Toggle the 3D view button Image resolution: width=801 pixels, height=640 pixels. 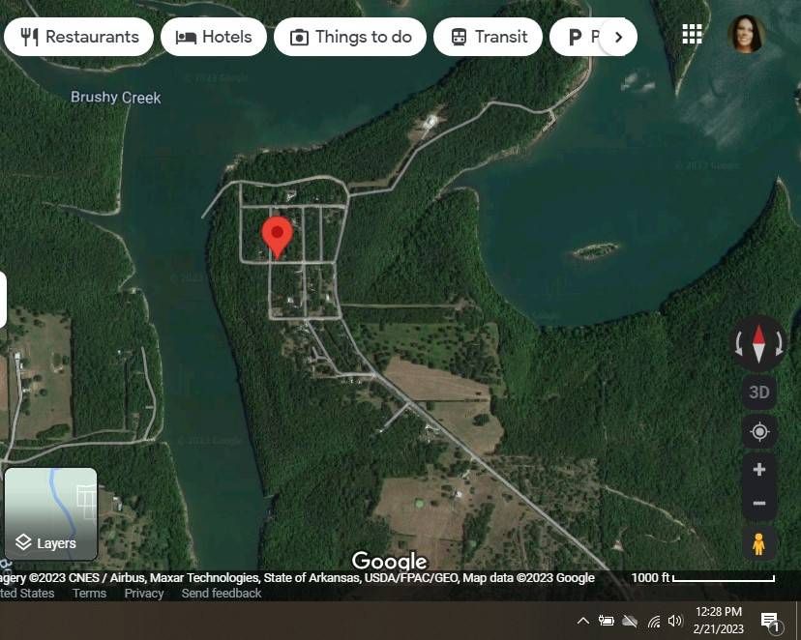click(759, 392)
